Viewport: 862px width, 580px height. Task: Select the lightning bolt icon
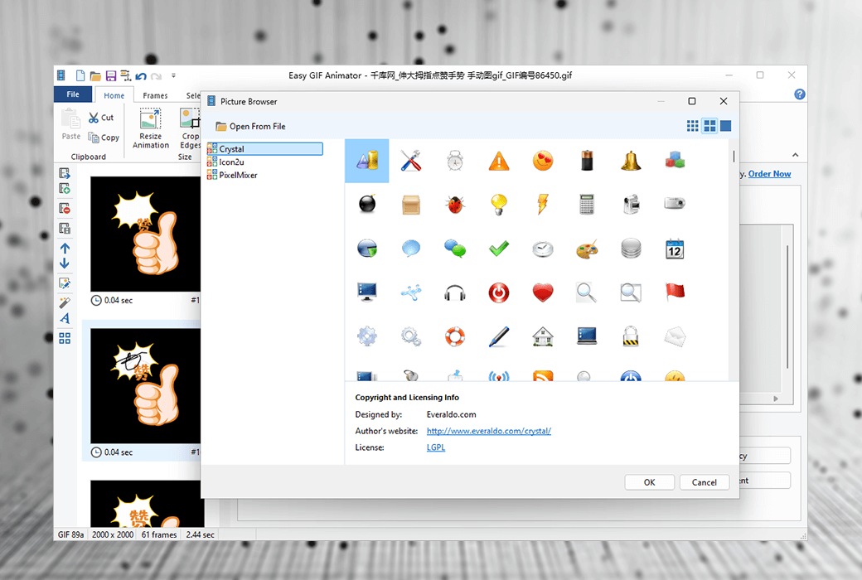pos(543,204)
